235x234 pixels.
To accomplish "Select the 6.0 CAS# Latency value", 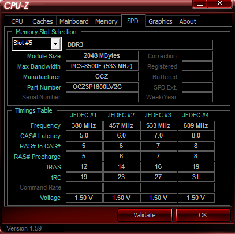I will coord(122,135).
